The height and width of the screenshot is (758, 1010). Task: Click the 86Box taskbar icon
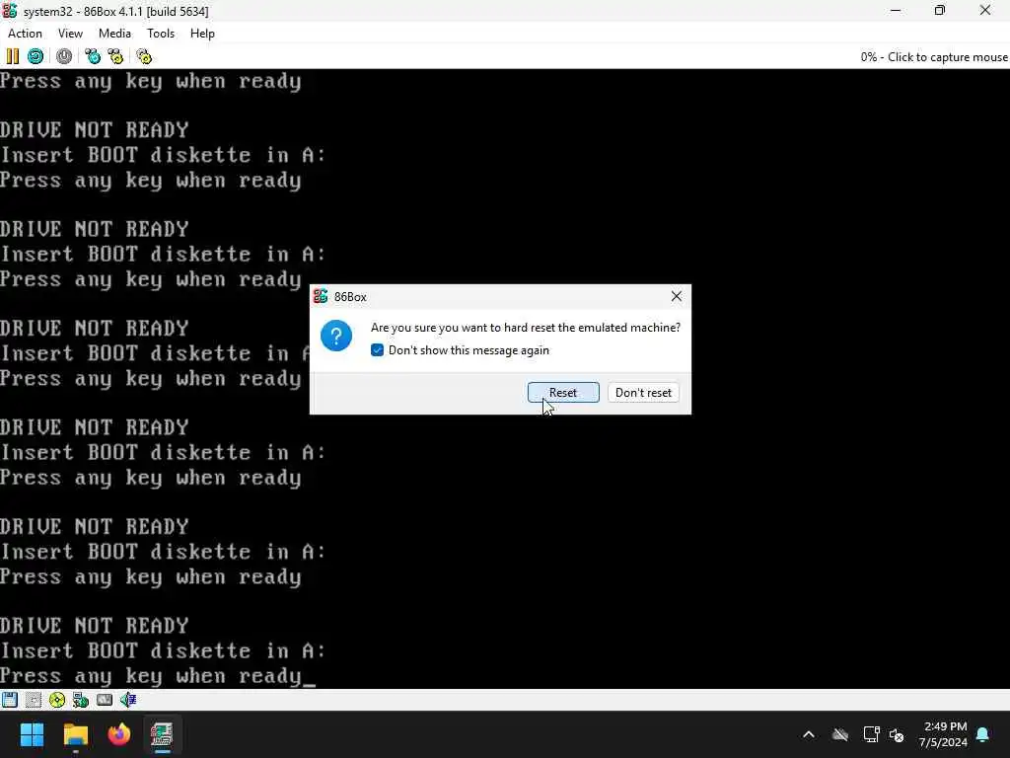(x=162, y=734)
